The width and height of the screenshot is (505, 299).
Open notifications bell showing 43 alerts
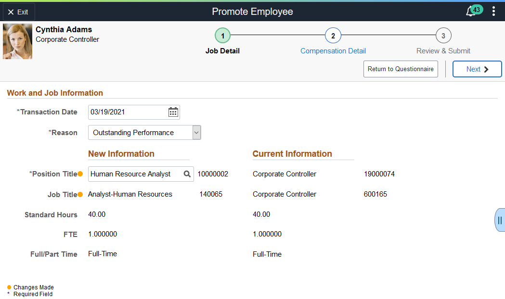click(x=471, y=11)
